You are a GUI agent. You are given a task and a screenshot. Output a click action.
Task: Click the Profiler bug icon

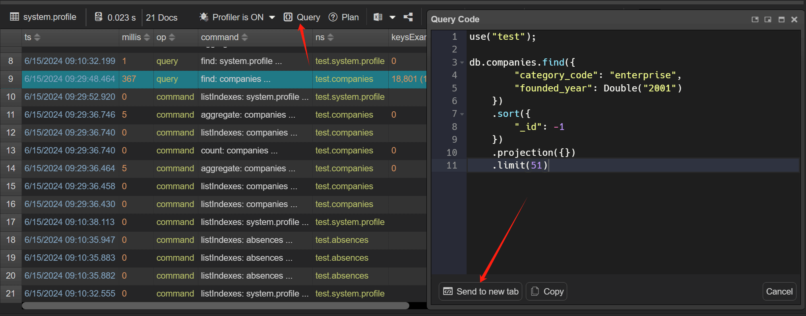[x=203, y=17]
